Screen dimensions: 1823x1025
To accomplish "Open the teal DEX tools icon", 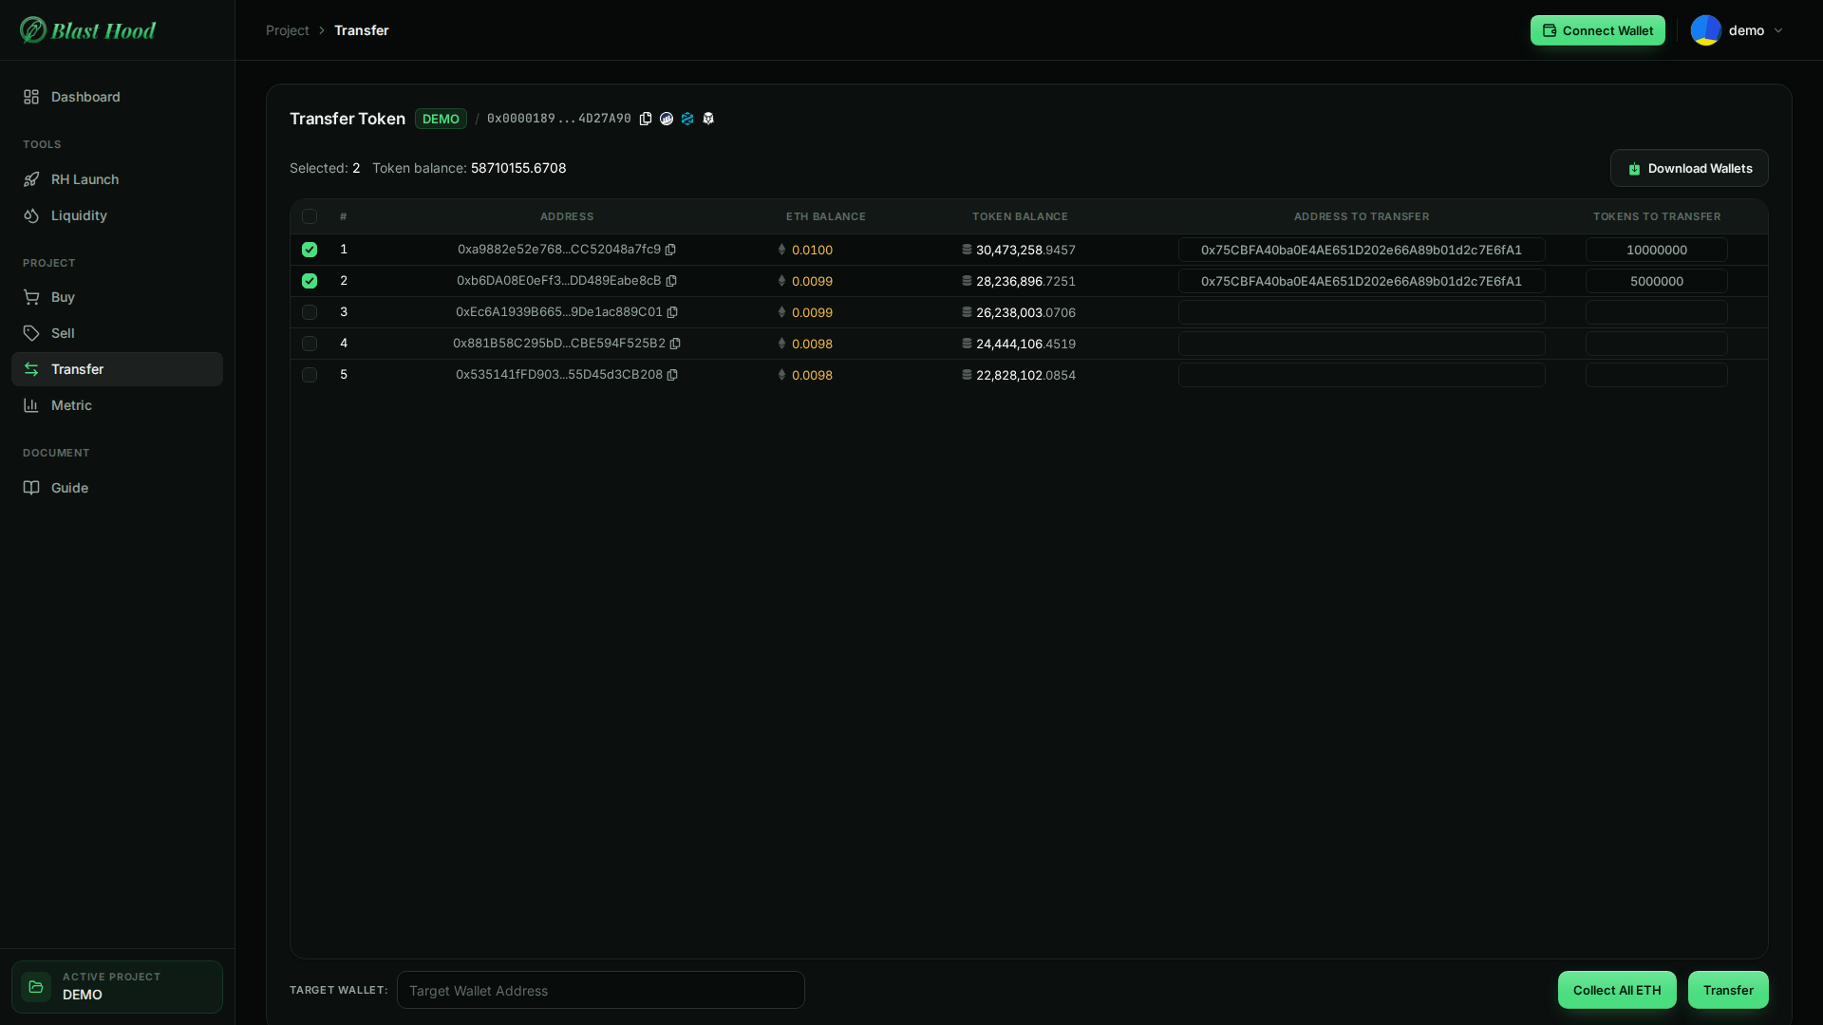I will point(687,119).
